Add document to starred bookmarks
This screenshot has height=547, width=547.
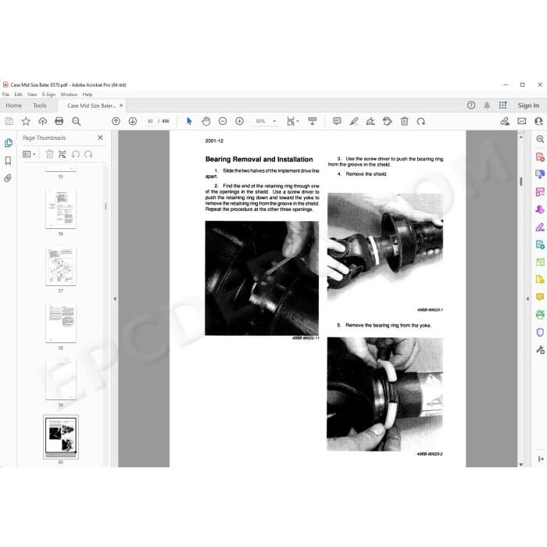(x=26, y=121)
